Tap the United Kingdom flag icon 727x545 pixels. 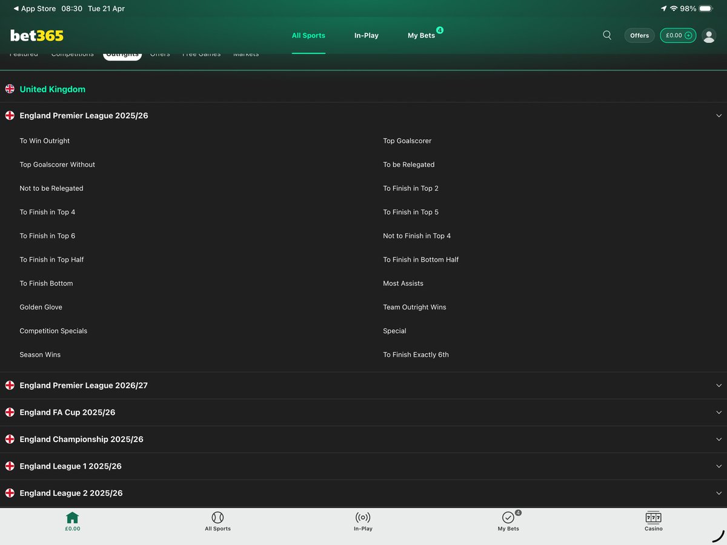point(10,89)
